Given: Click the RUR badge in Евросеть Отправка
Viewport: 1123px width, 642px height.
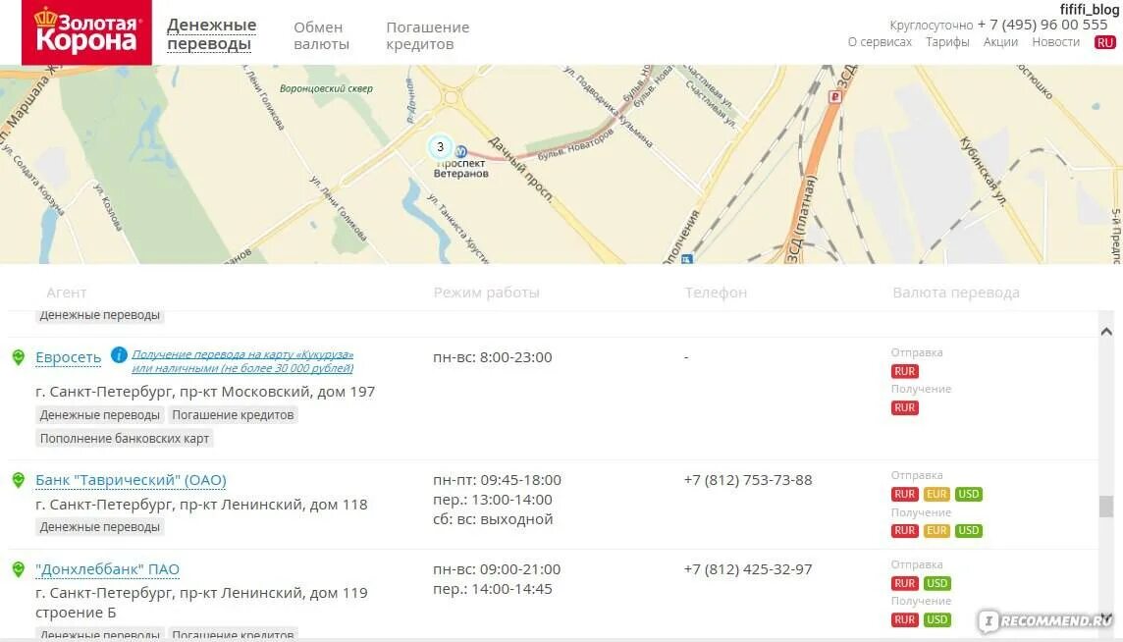Looking at the screenshot, I should 904,371.
